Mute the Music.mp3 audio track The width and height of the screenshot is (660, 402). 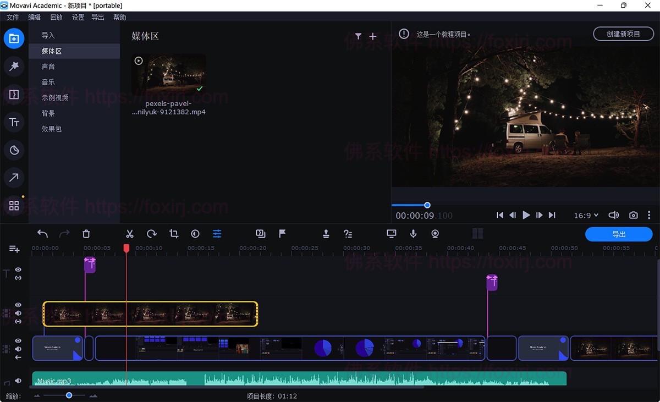point(18,381)
